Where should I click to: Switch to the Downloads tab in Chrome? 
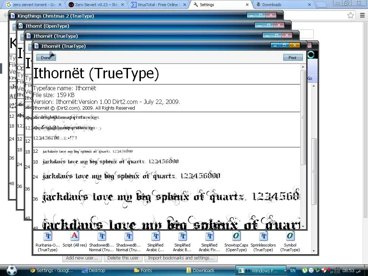click(x=283, y=5)
